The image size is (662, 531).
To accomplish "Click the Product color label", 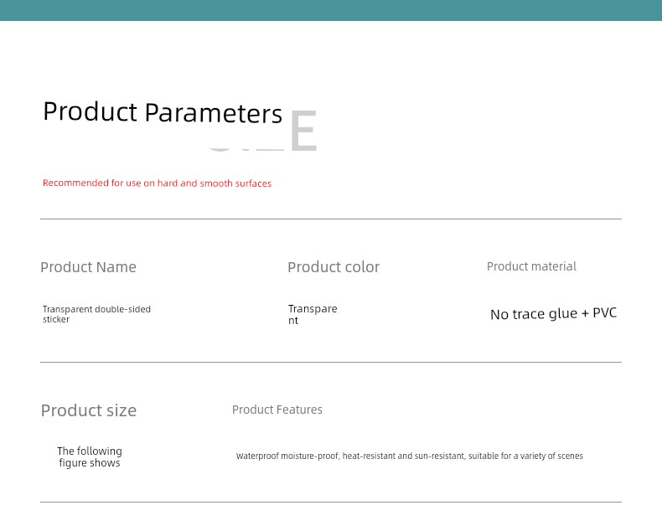I will pos(334,267).
